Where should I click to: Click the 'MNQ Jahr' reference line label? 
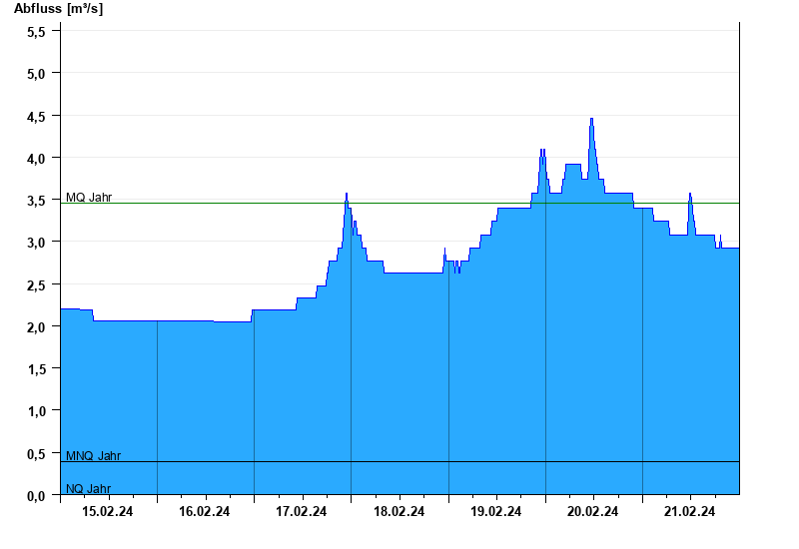(x=93, y=456)
